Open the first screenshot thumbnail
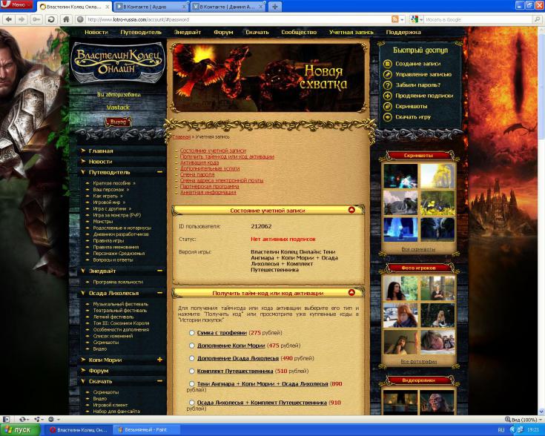Screen dimensions: 545x436 click(x=400, y=176)
